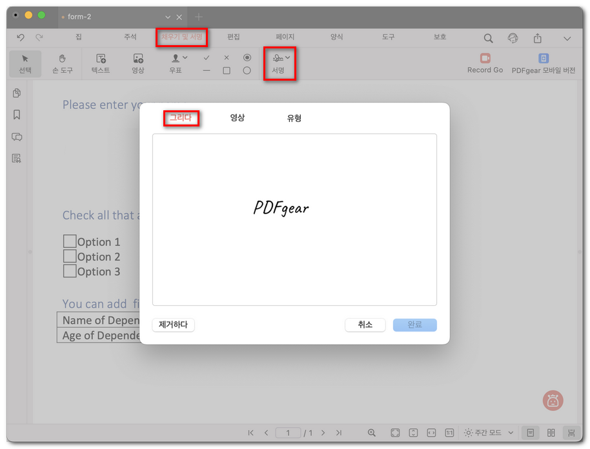
Task: Open the form-2 tab dropdown chevron
Action: 168,17
